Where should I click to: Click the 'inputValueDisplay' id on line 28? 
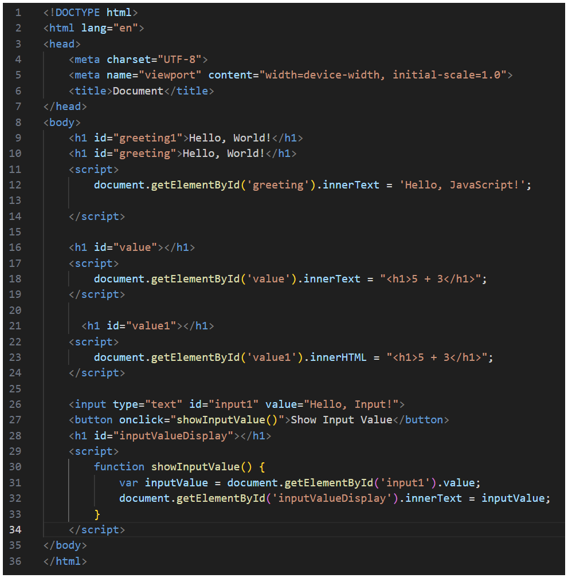click(173, 435)
